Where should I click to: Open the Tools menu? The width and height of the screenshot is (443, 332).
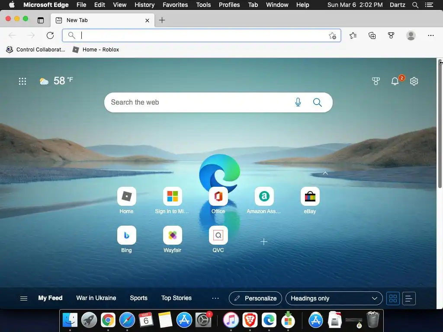[x=203, y=5]
